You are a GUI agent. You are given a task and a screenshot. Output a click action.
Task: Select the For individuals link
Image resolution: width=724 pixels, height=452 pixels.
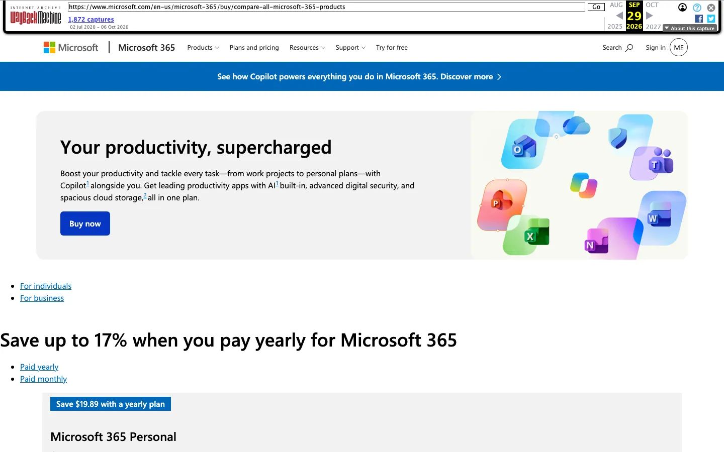pos(46,286)
